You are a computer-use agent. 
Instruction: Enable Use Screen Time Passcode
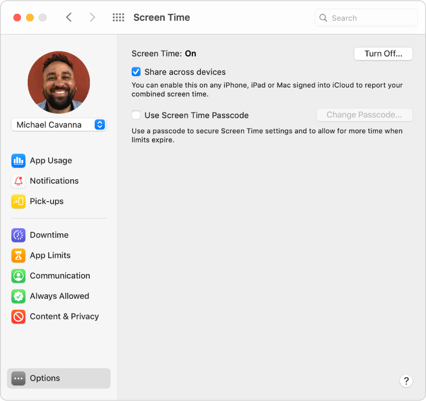(136, 115)
